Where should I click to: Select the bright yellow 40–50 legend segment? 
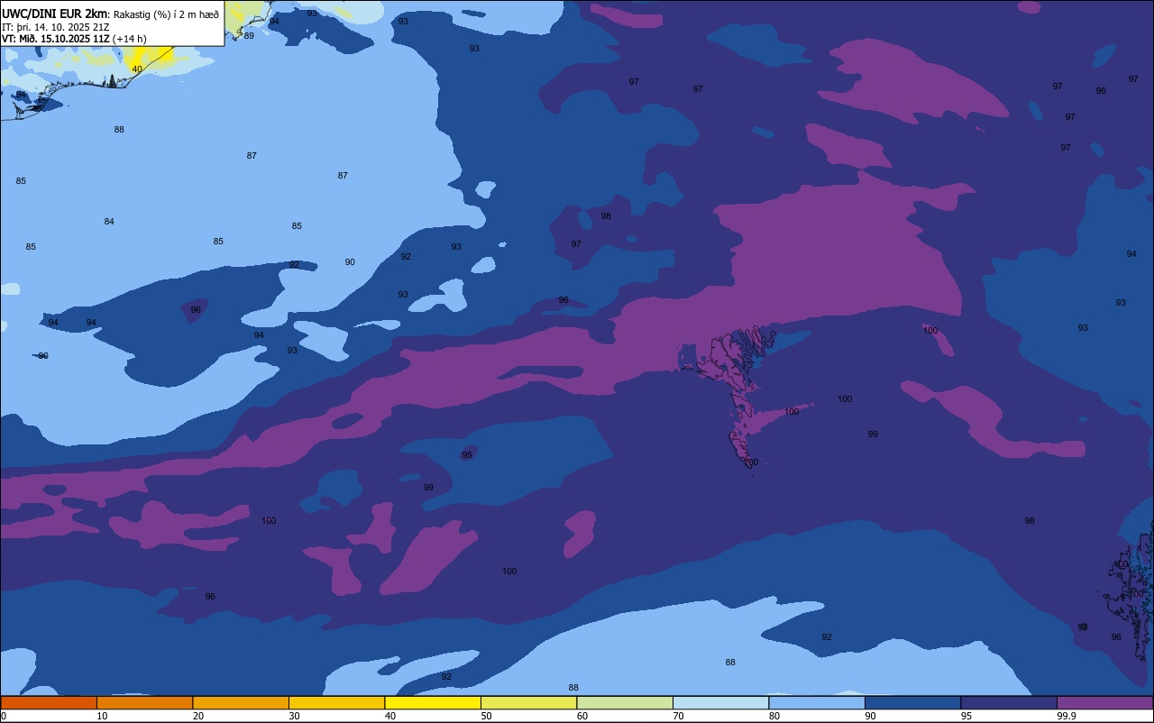pyautogui.click(x=433, y=702)
